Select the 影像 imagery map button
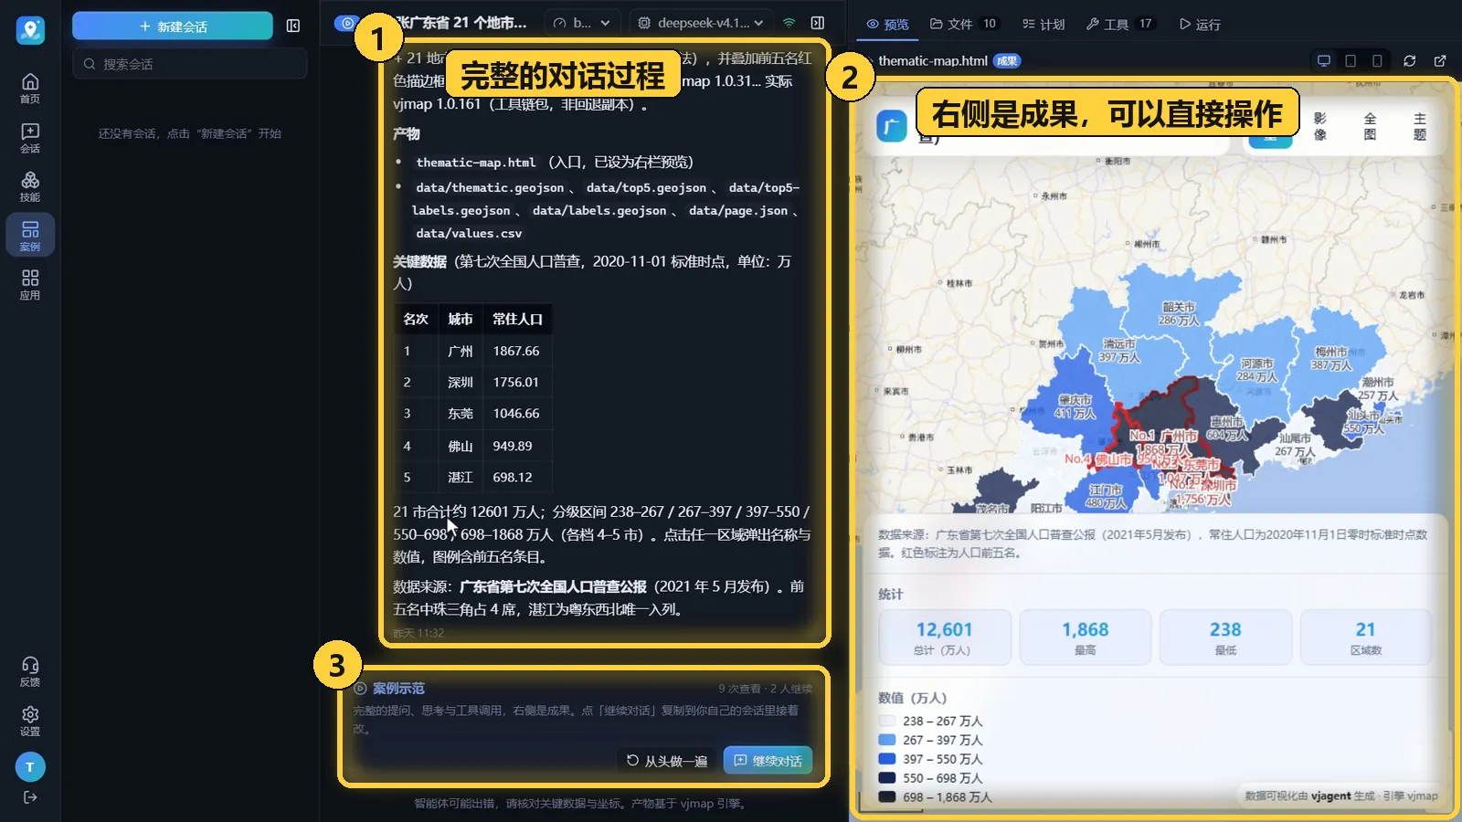This screenshot has width=1462, height=822. [1320, 126]
